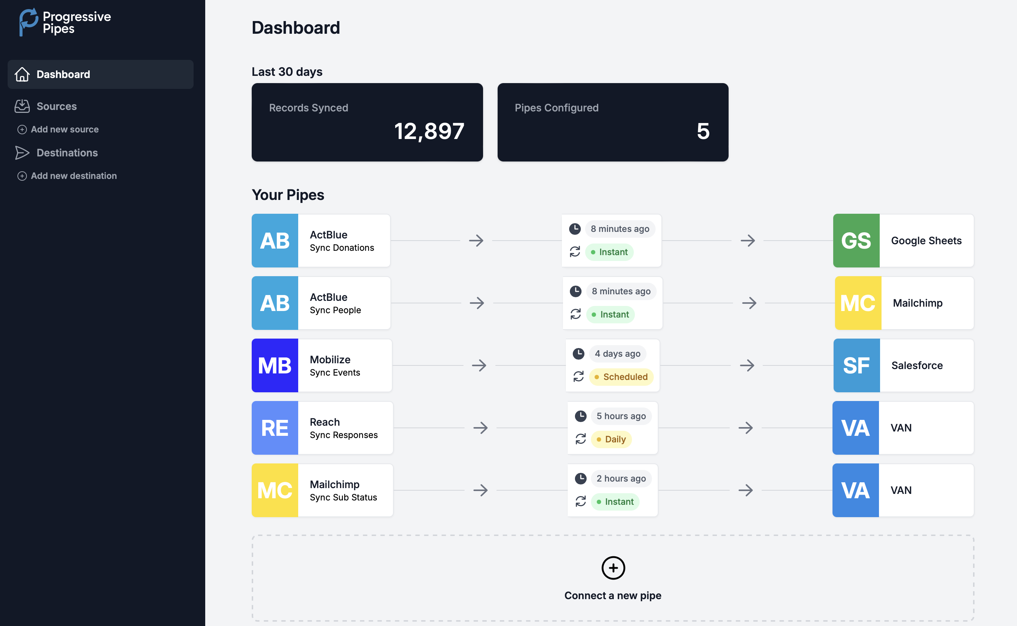The width and height of the screenshot is (1017, 626).
Task: Click sync icon in Sync People row
Action: click(x=576, y=314)
